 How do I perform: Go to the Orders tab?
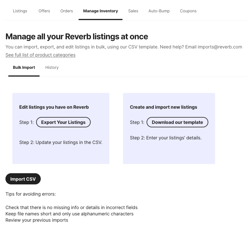[x=67, y=11]
